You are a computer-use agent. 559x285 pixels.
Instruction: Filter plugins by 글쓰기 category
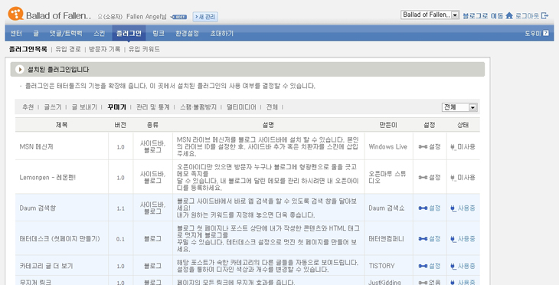tap(53, 107)
